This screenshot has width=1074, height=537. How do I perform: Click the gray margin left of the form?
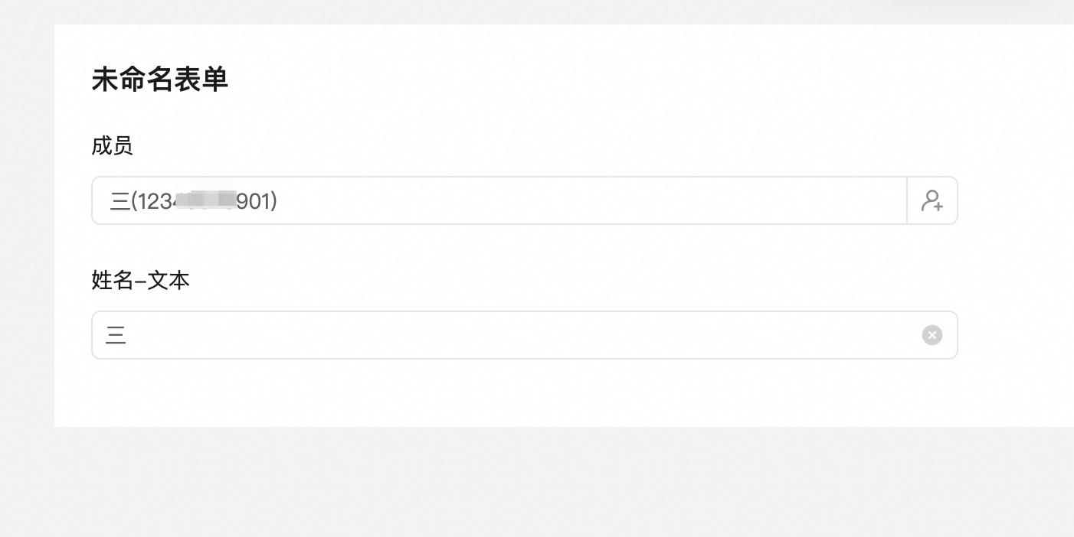[27, 229]
